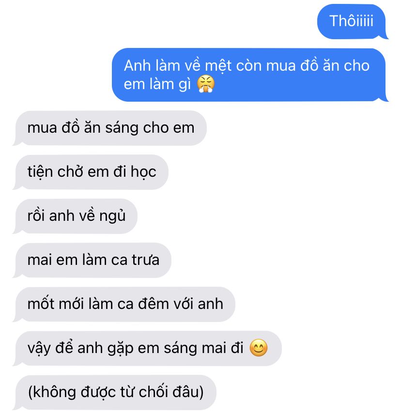401x415 pixels.
Task: Click the word 'ngủ' in the gray bubble
Action: [x=112, y=216]
